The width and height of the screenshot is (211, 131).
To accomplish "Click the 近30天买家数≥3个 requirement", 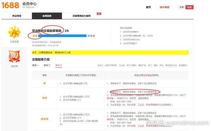I will [x=70, y=118].
